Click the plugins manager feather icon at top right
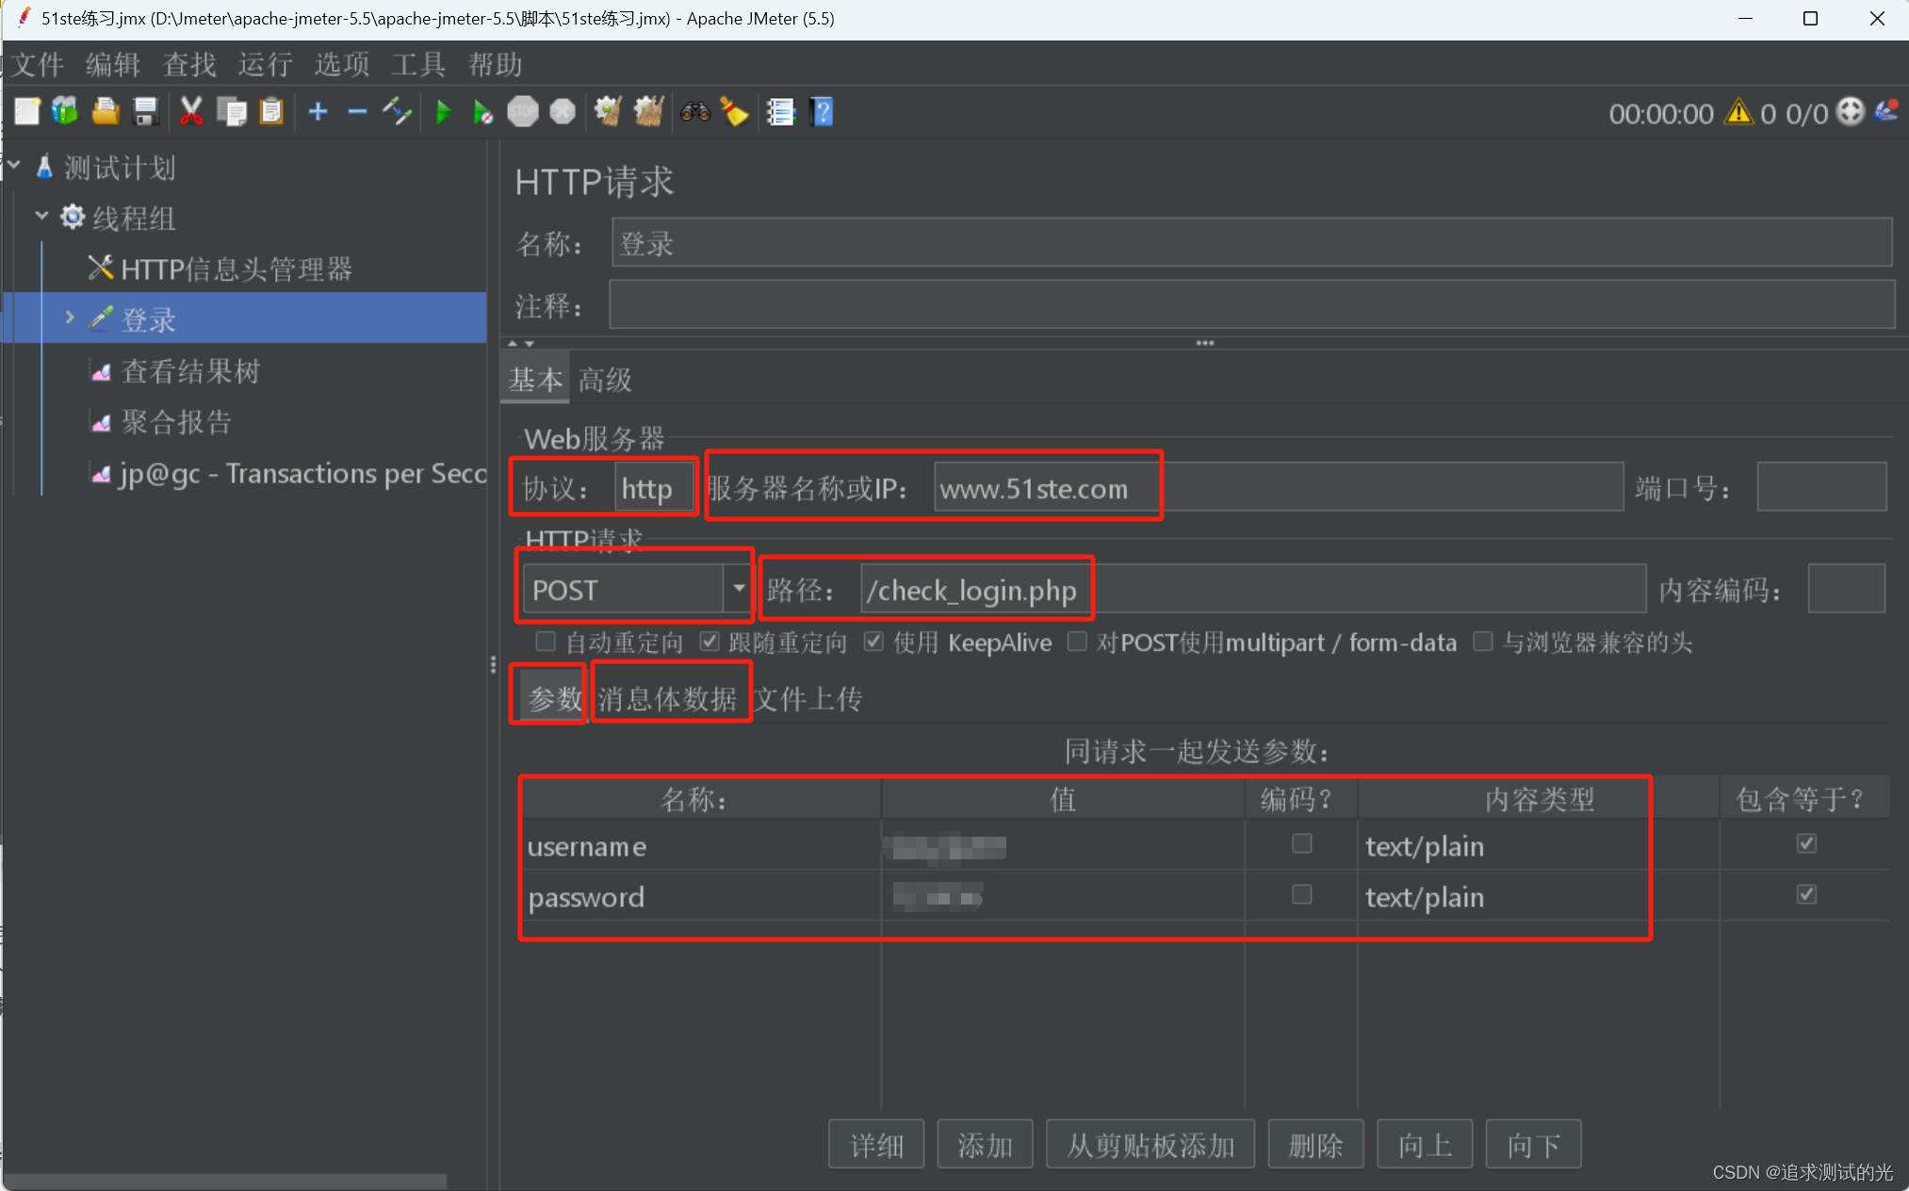This screenshot has height=1191, width=1909. (1887, 112)
